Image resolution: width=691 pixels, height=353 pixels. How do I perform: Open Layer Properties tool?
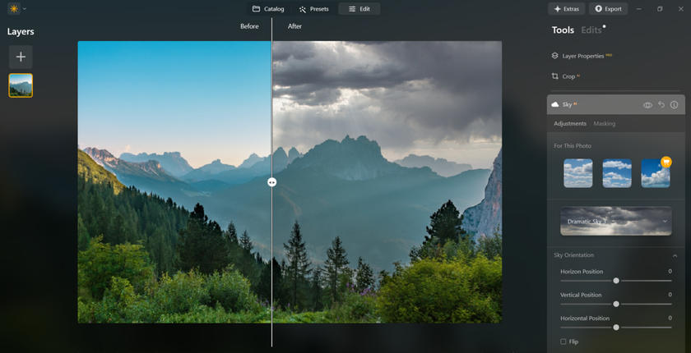[582, 56]
